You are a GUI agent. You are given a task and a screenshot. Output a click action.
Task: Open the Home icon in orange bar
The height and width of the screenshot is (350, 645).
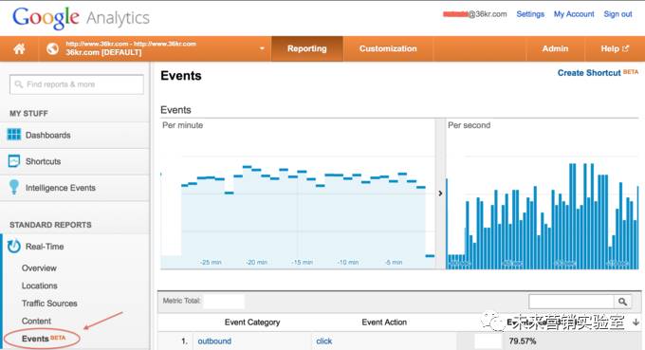point(19,49)
